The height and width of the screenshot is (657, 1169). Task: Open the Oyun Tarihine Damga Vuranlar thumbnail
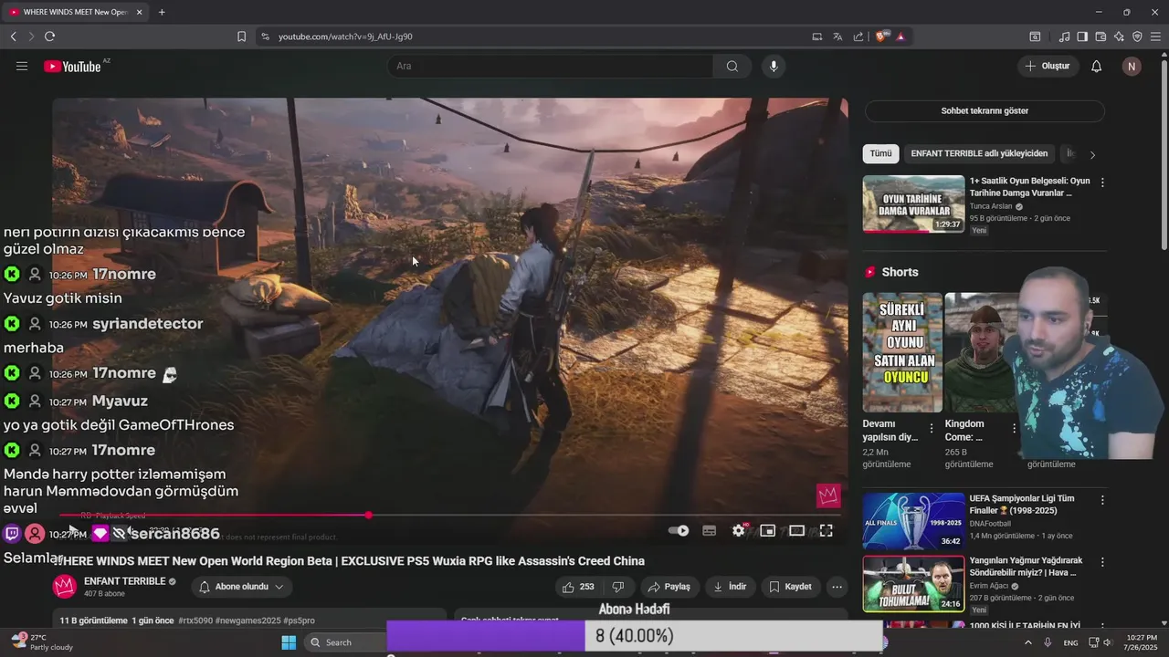click(913, 204)
